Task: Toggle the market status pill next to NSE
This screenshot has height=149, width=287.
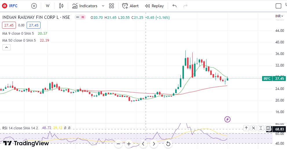Action: coord(80,17)
